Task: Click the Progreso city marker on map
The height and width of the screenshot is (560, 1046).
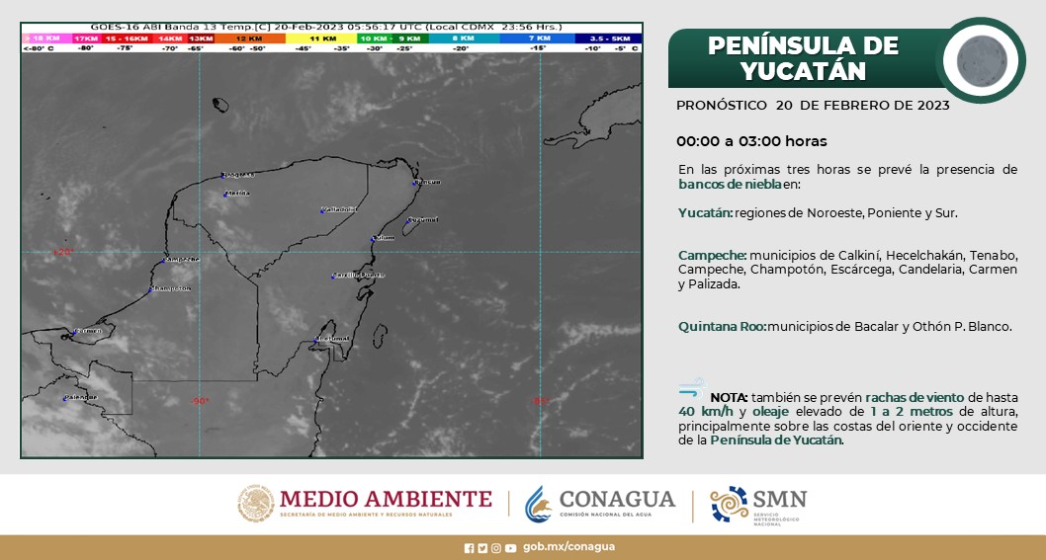Action: pyautogui.click(x=222, y=176)
